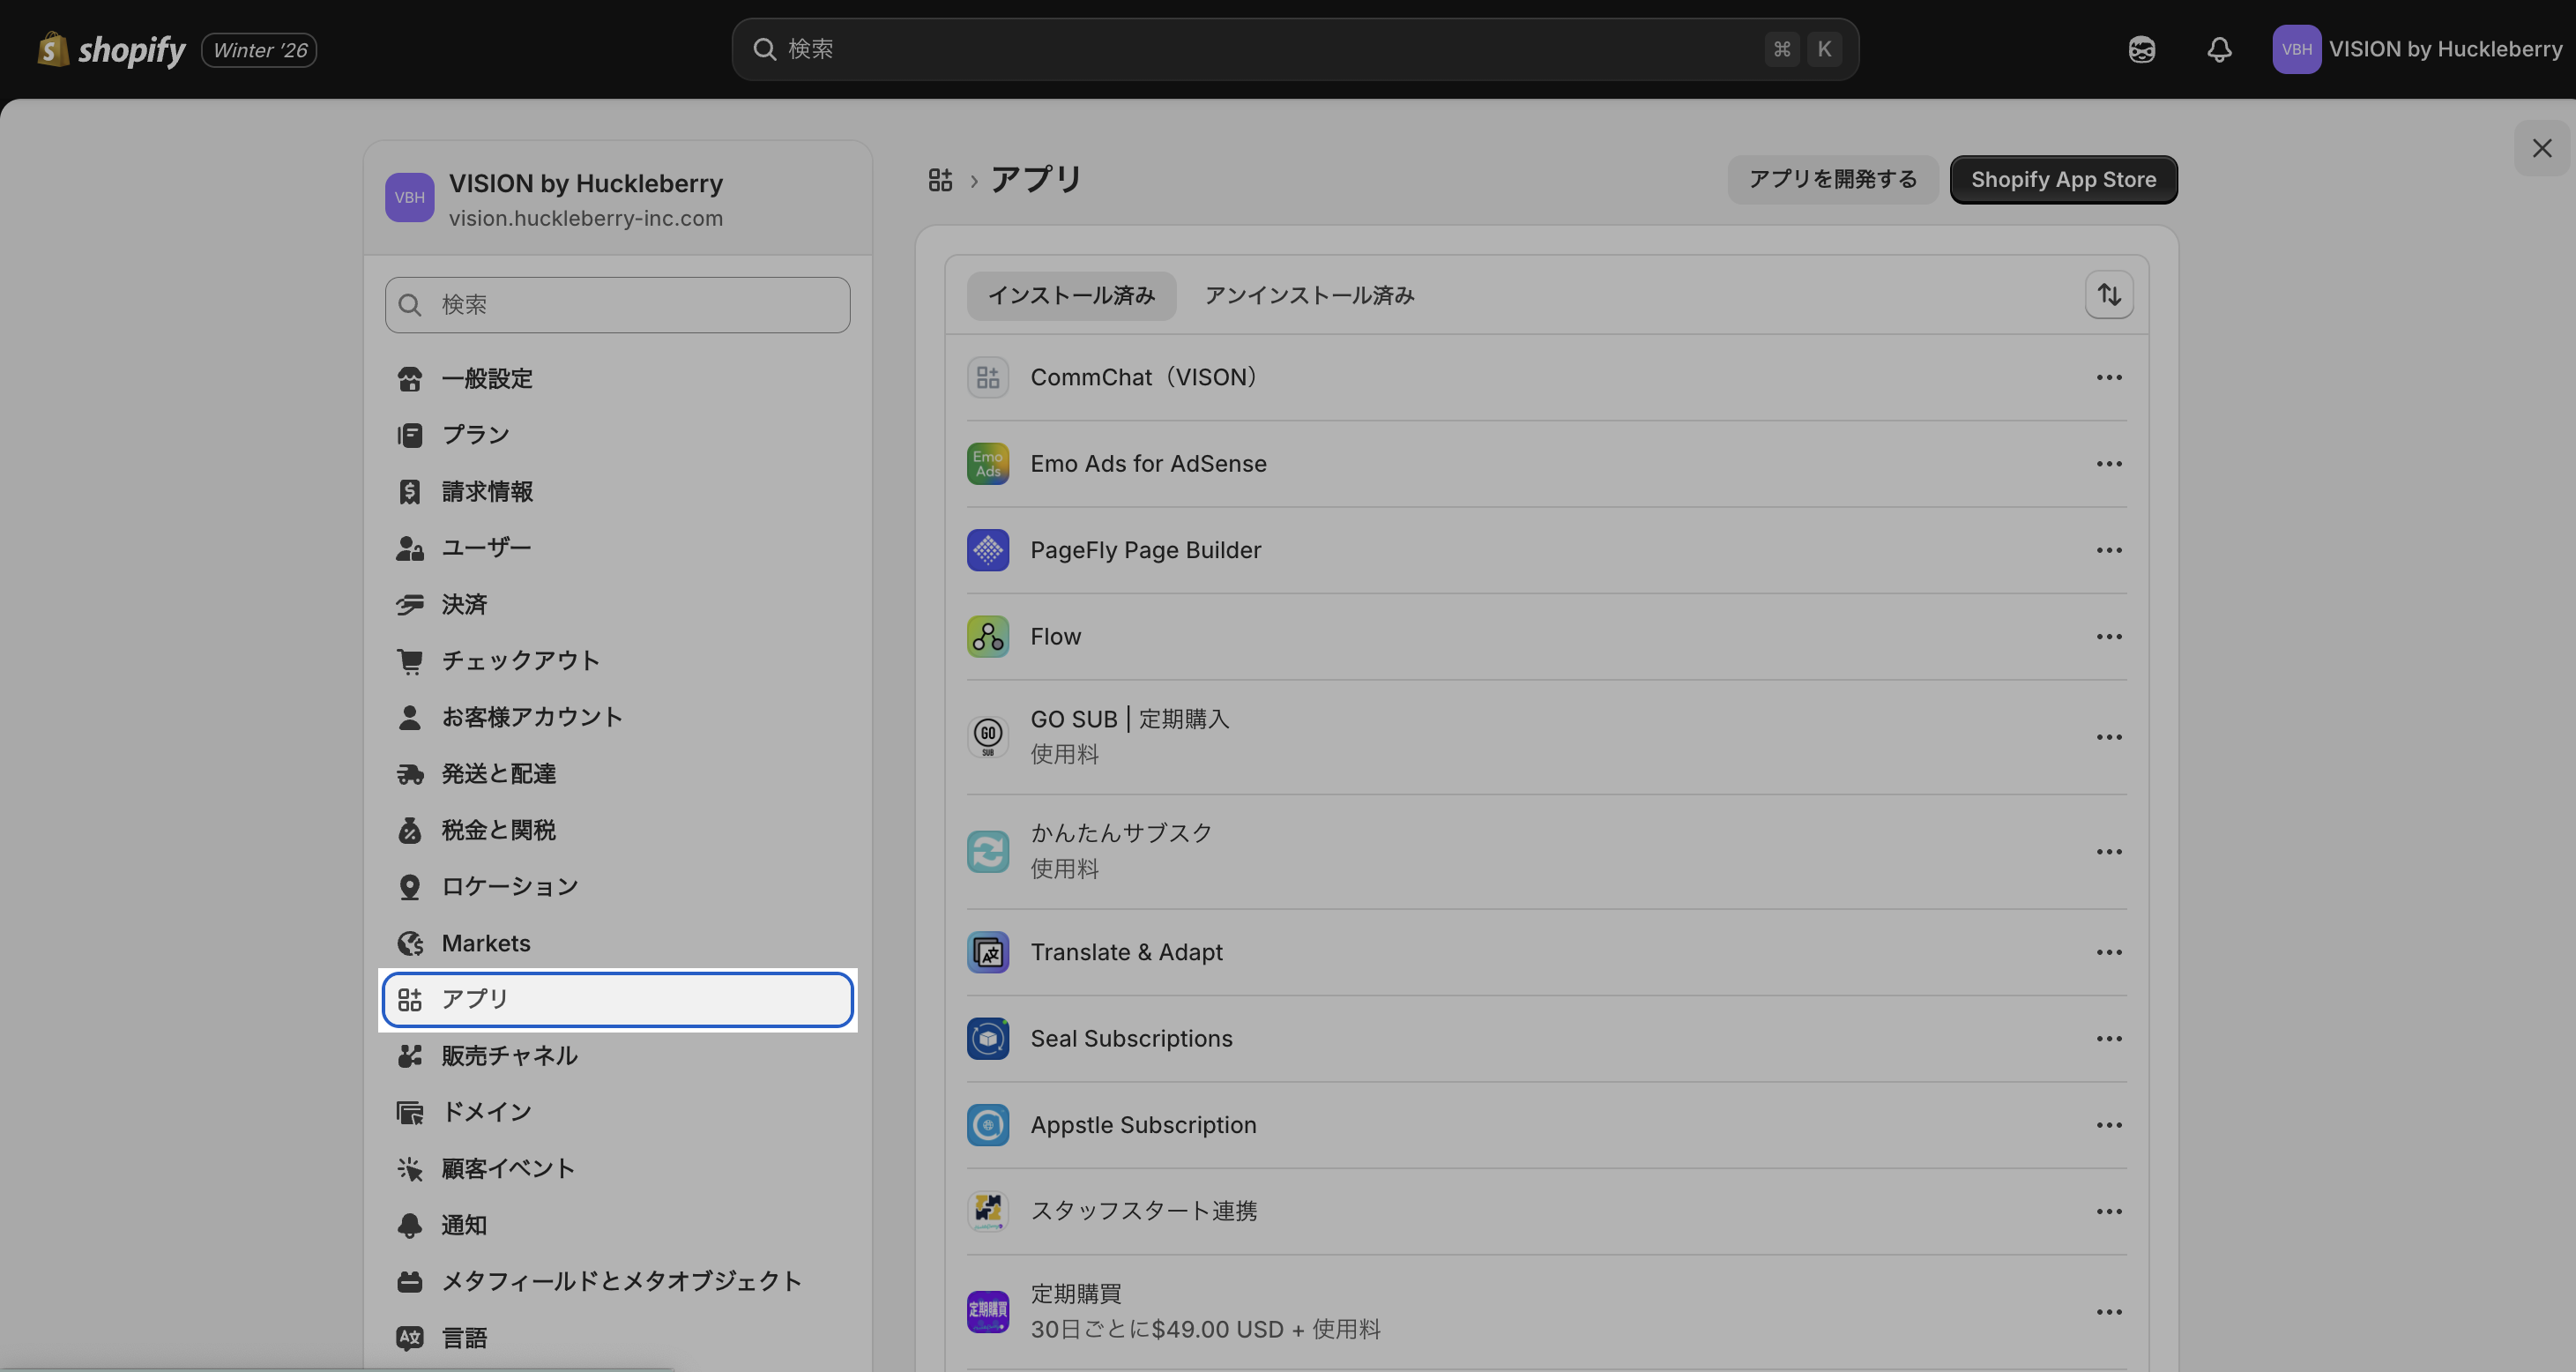Open the Sidekick assistant icon in top bar
This screenshot has height=1372, width=2576.
(x=2141, y=49)
